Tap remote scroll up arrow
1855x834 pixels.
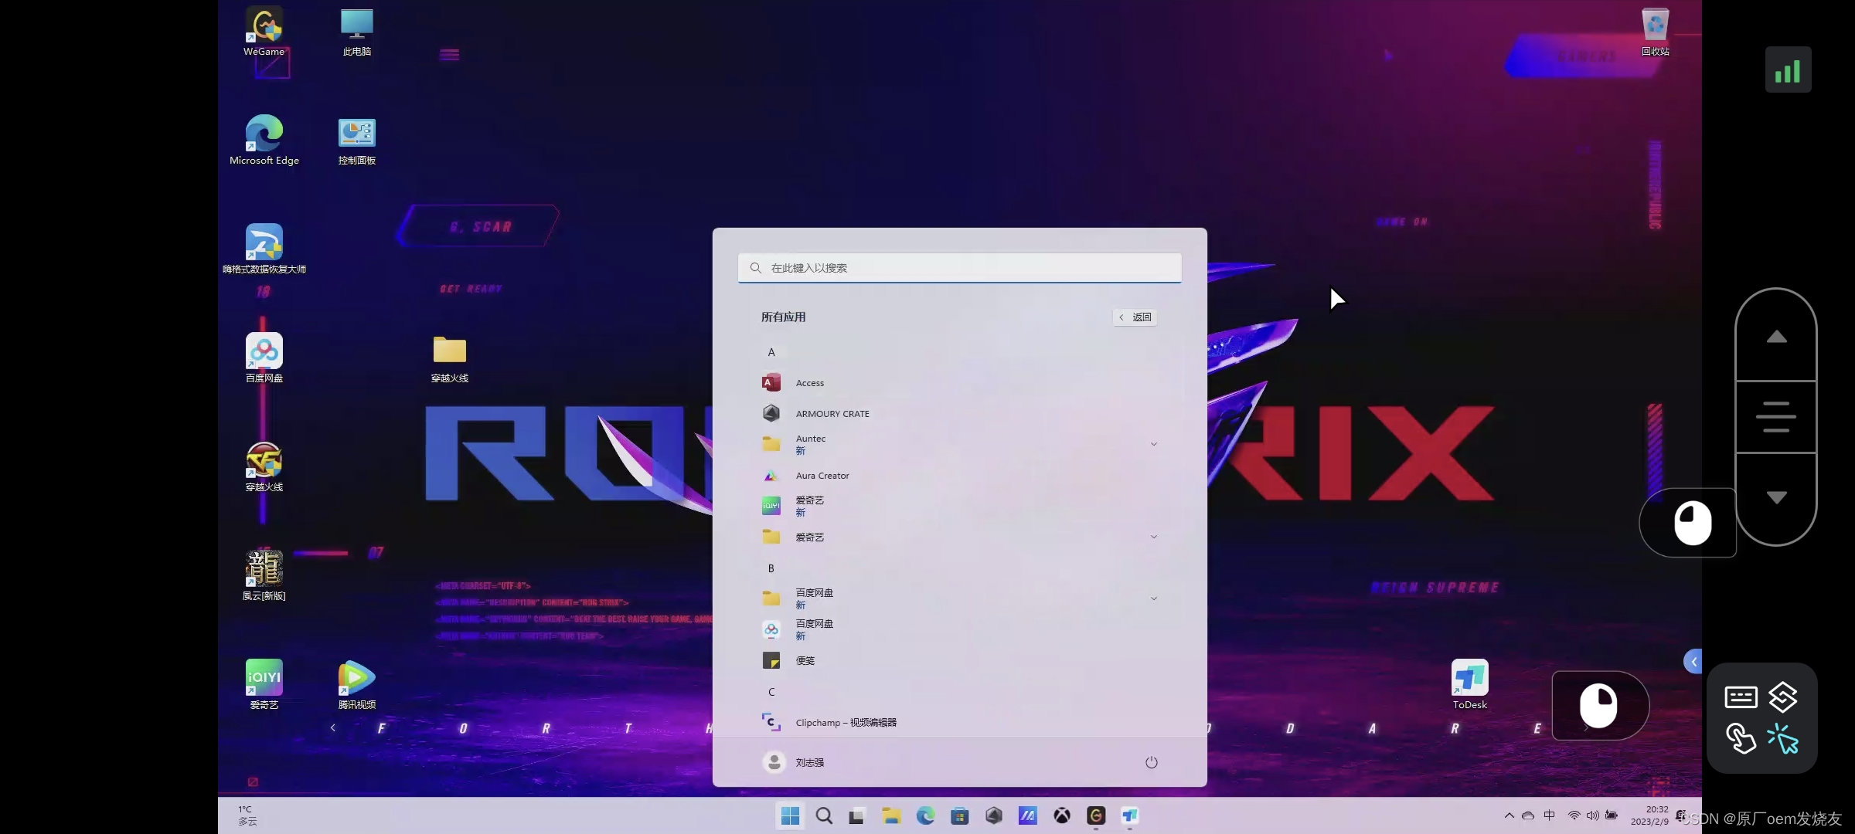pyautogui.click(x=1776, y=337)
